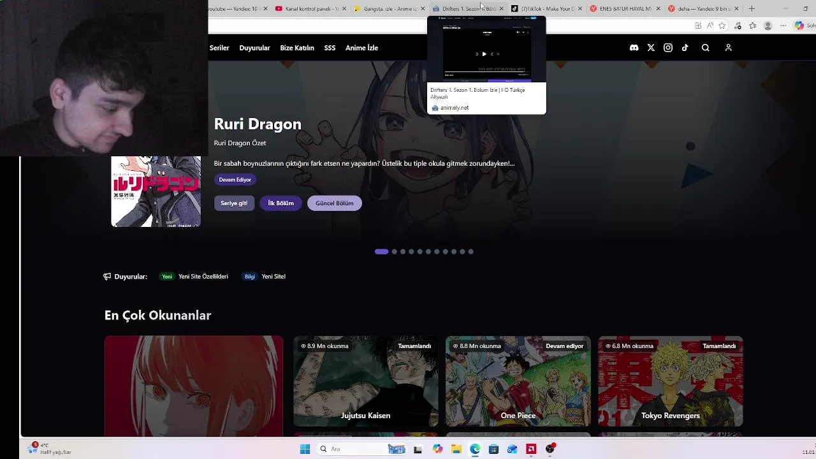Open Copilot app from taskbar
816x459 pixels.
click(x=437, y=449)
